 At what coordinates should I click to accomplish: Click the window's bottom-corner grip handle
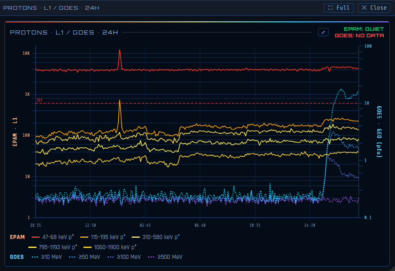point(393,269)
